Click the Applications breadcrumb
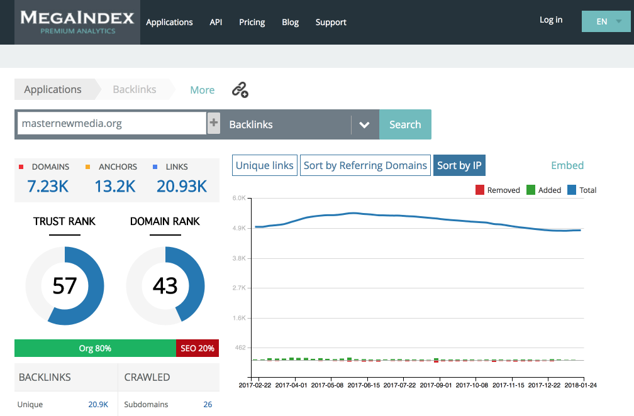 point(53,89)
